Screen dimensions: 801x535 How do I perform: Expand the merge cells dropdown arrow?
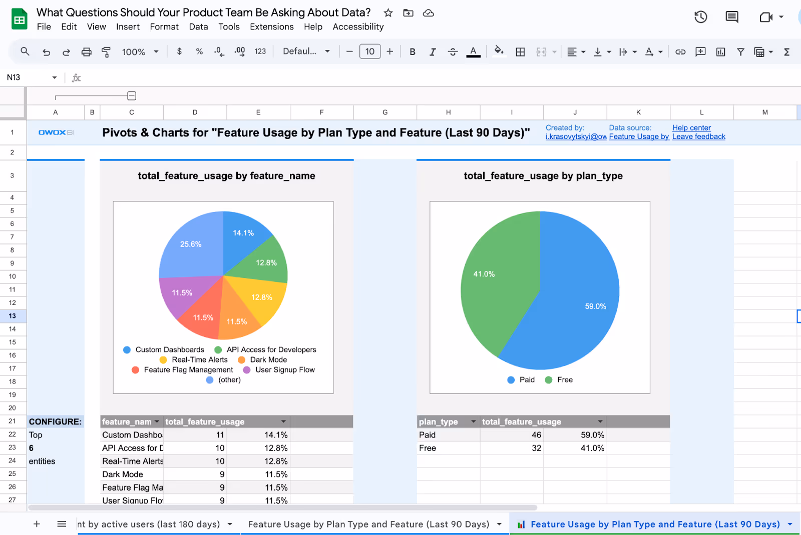[x=554, y=52]
